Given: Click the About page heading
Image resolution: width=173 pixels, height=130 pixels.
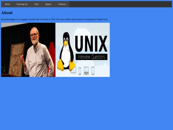Looking at the screenshot, I should pyautogui.click(x=7, y=13).
